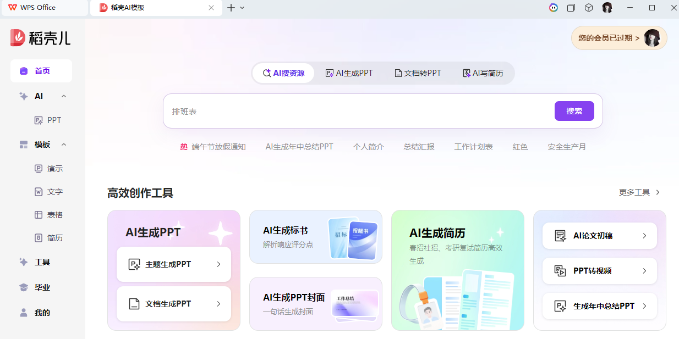Click the 工作计划表 suggestion
Screen dimensions: 679x339
pos(473,147)
